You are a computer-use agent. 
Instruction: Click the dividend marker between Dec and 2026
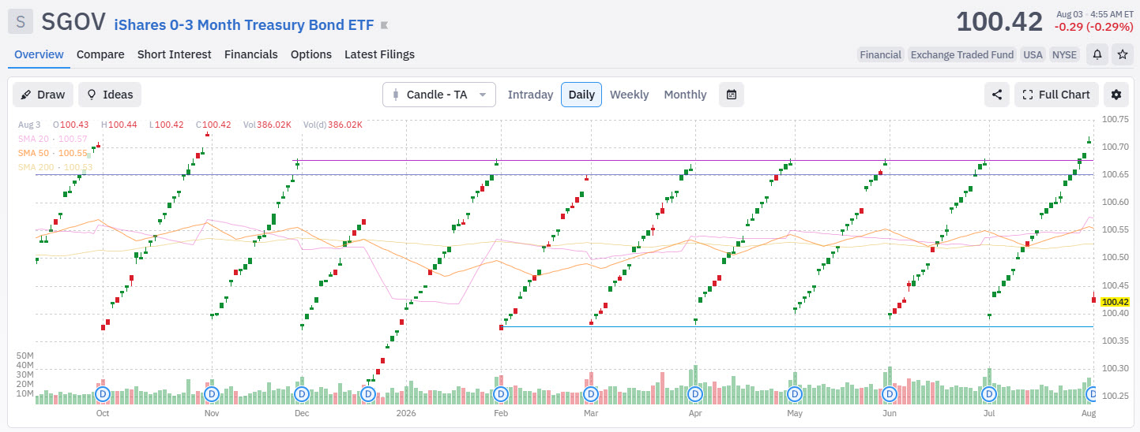tap(368, 393)
